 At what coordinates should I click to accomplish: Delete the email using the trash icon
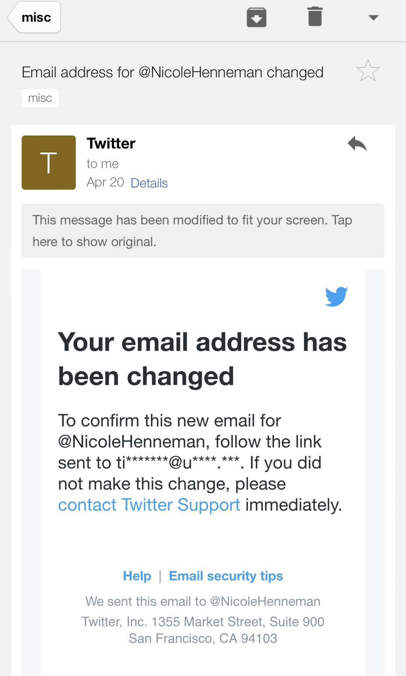click(315, 17)
